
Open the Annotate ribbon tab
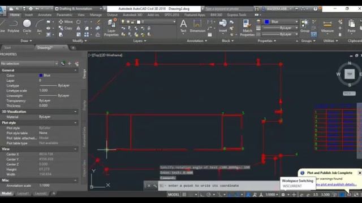coord(45,15)
